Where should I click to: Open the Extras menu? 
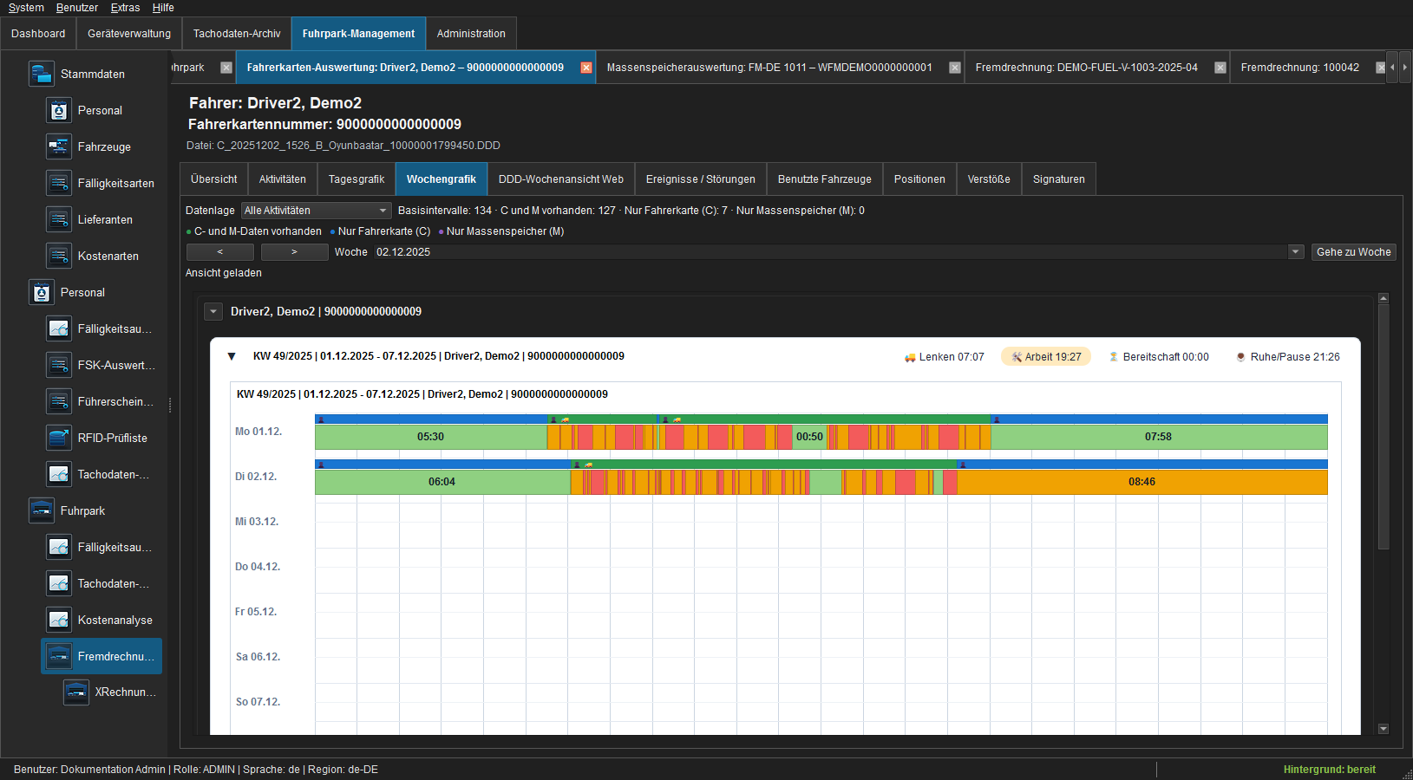(125, 8)
